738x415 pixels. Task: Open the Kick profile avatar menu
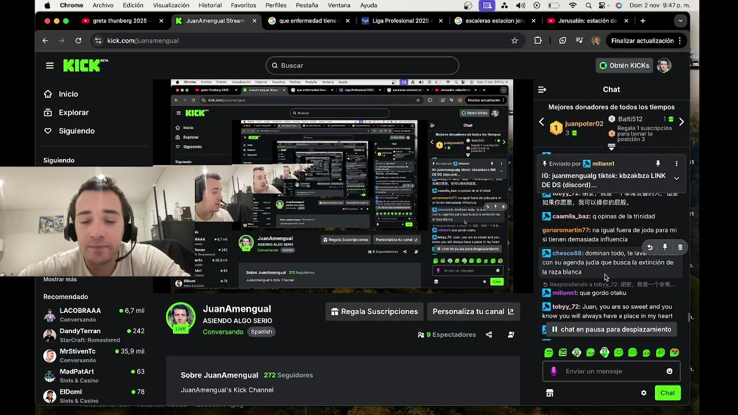coord(664,66)
